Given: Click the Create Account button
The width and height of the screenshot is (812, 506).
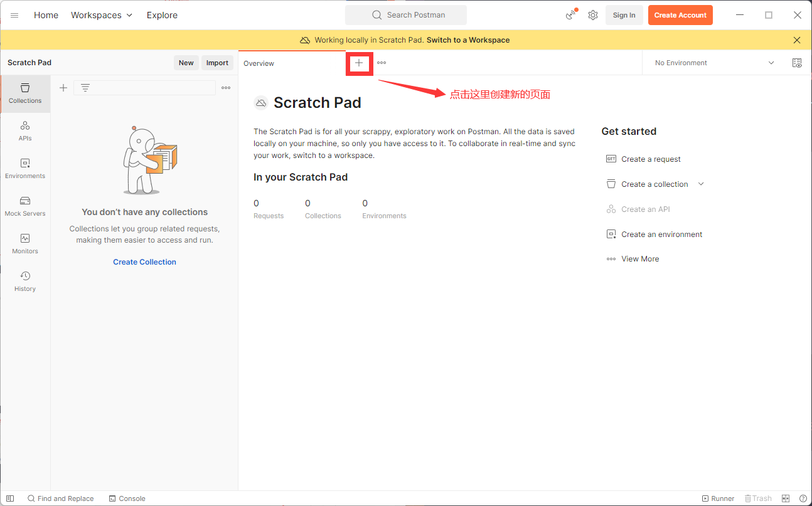Looking at the screenshot, I should pyautogui.click(x=680, y=15).
